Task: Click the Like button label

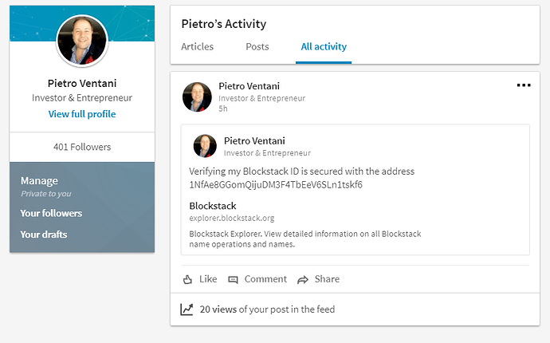Action: click(x=208, y=279)
